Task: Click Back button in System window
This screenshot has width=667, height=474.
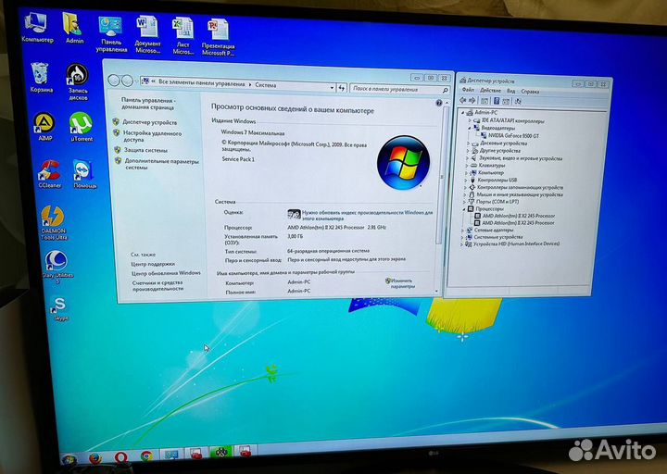Action: pos(114,80)
